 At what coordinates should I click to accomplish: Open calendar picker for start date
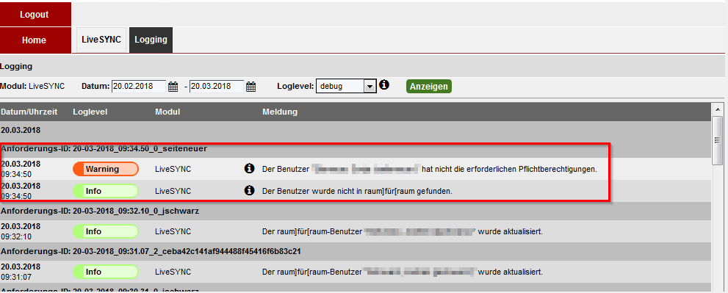coord(173,87)
